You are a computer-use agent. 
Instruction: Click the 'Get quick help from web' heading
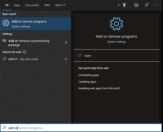click(94, 68)
